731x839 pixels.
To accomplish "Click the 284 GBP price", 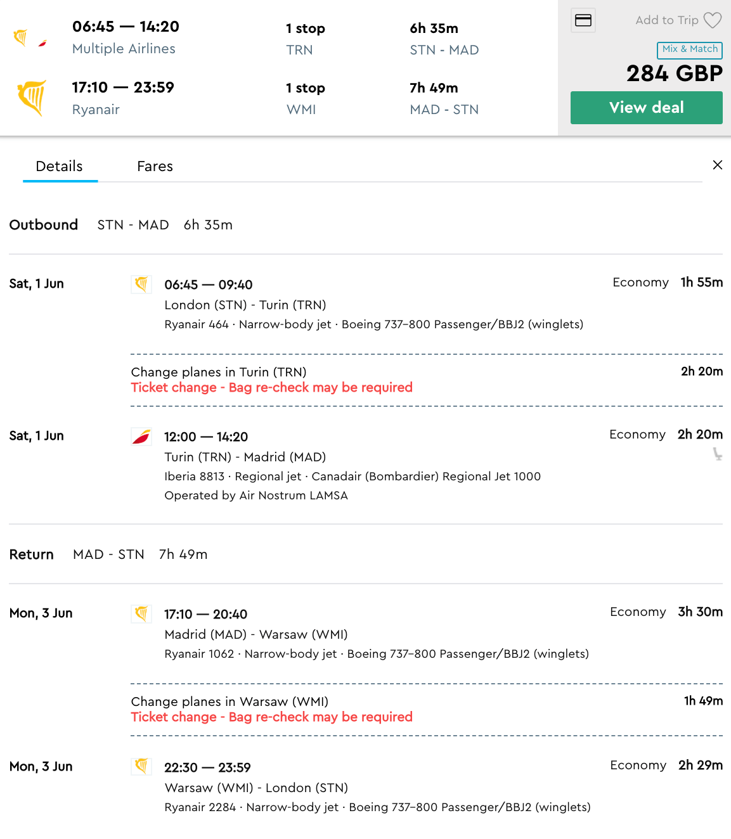I will coord(675,74).
